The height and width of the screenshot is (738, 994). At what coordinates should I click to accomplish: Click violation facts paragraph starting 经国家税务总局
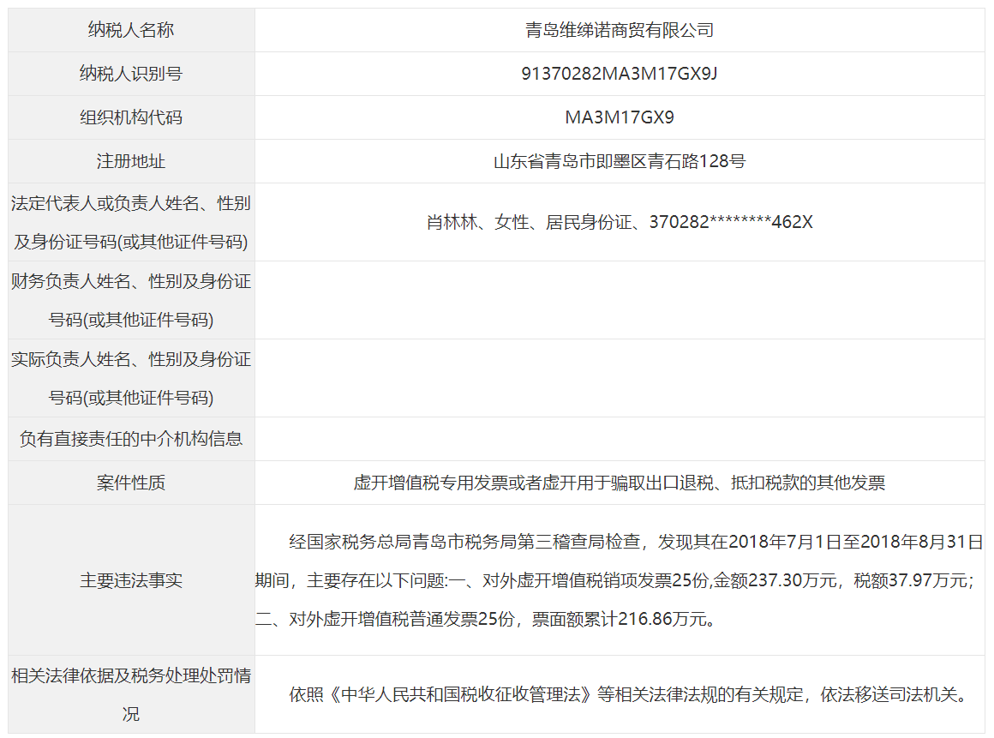click(x=619, y=580)
